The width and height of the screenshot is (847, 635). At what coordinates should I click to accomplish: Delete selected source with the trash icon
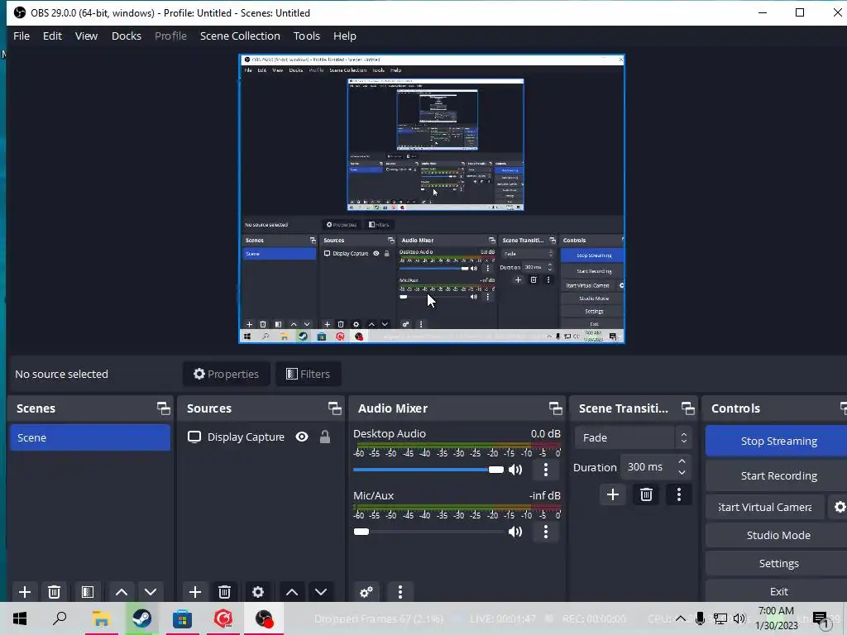225,592
